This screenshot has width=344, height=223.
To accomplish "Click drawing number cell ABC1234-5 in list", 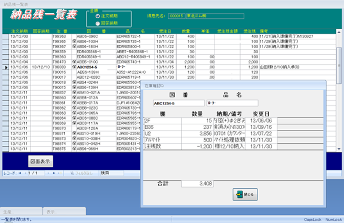I will tap(96, 67).
